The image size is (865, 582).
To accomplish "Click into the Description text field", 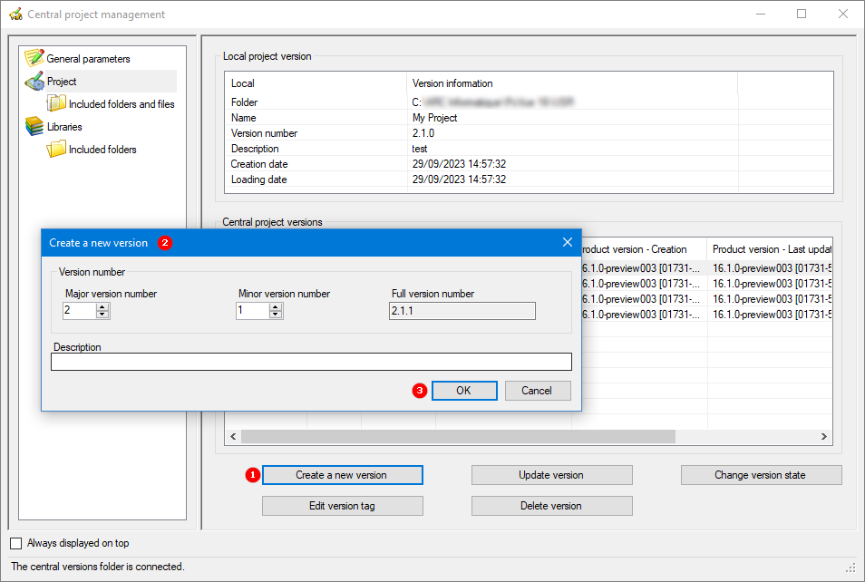I will click(x=311, y=362).
